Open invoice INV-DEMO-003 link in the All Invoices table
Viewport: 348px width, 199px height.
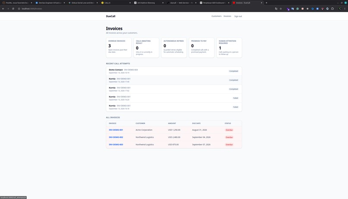coord(116,145)
